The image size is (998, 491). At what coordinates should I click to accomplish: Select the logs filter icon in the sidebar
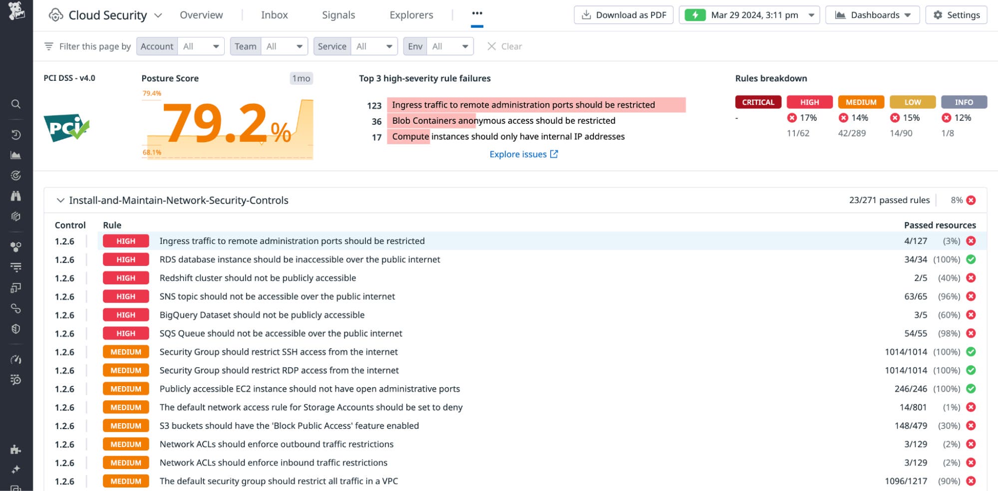point(15,266)
